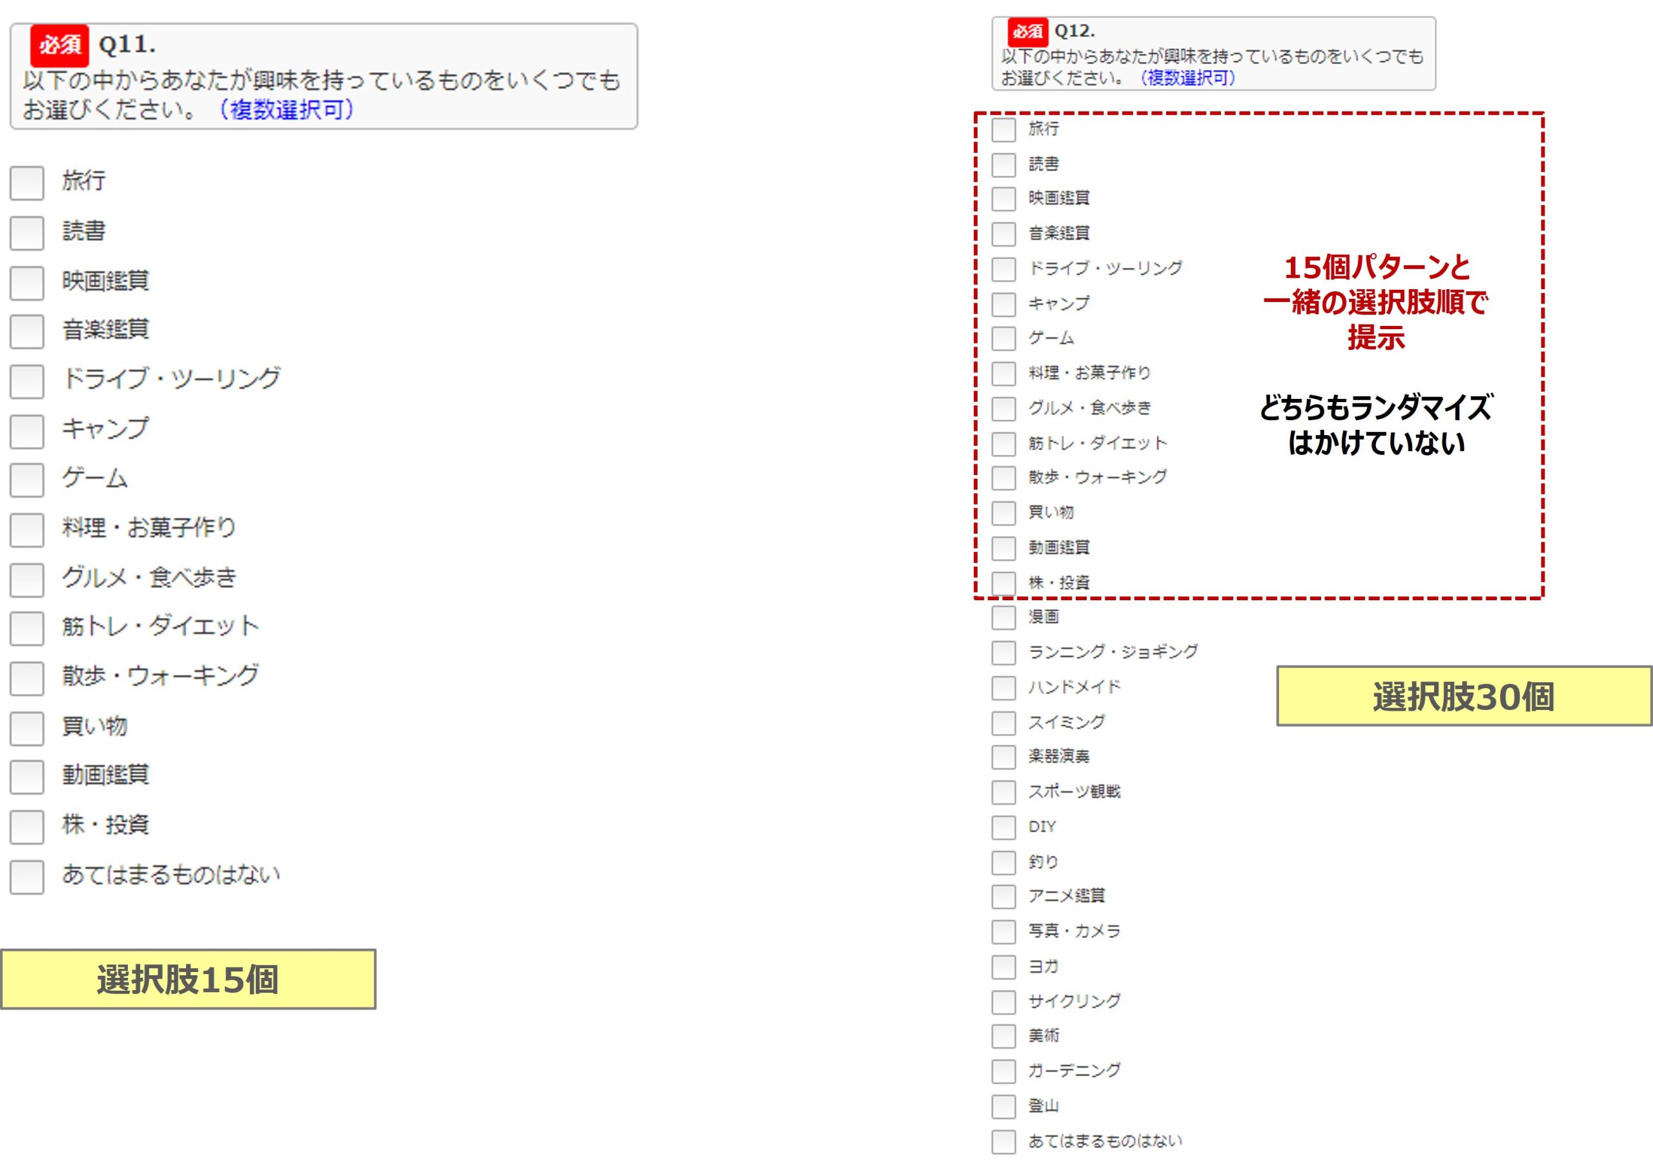Check the 登山 option in Q12
1653x1176 pixels.
click(x=1003, y=1106)
